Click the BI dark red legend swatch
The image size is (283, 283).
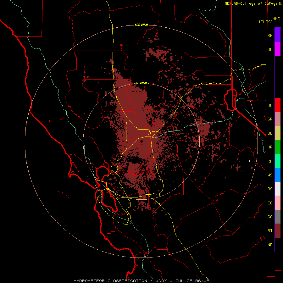(278, 231)
